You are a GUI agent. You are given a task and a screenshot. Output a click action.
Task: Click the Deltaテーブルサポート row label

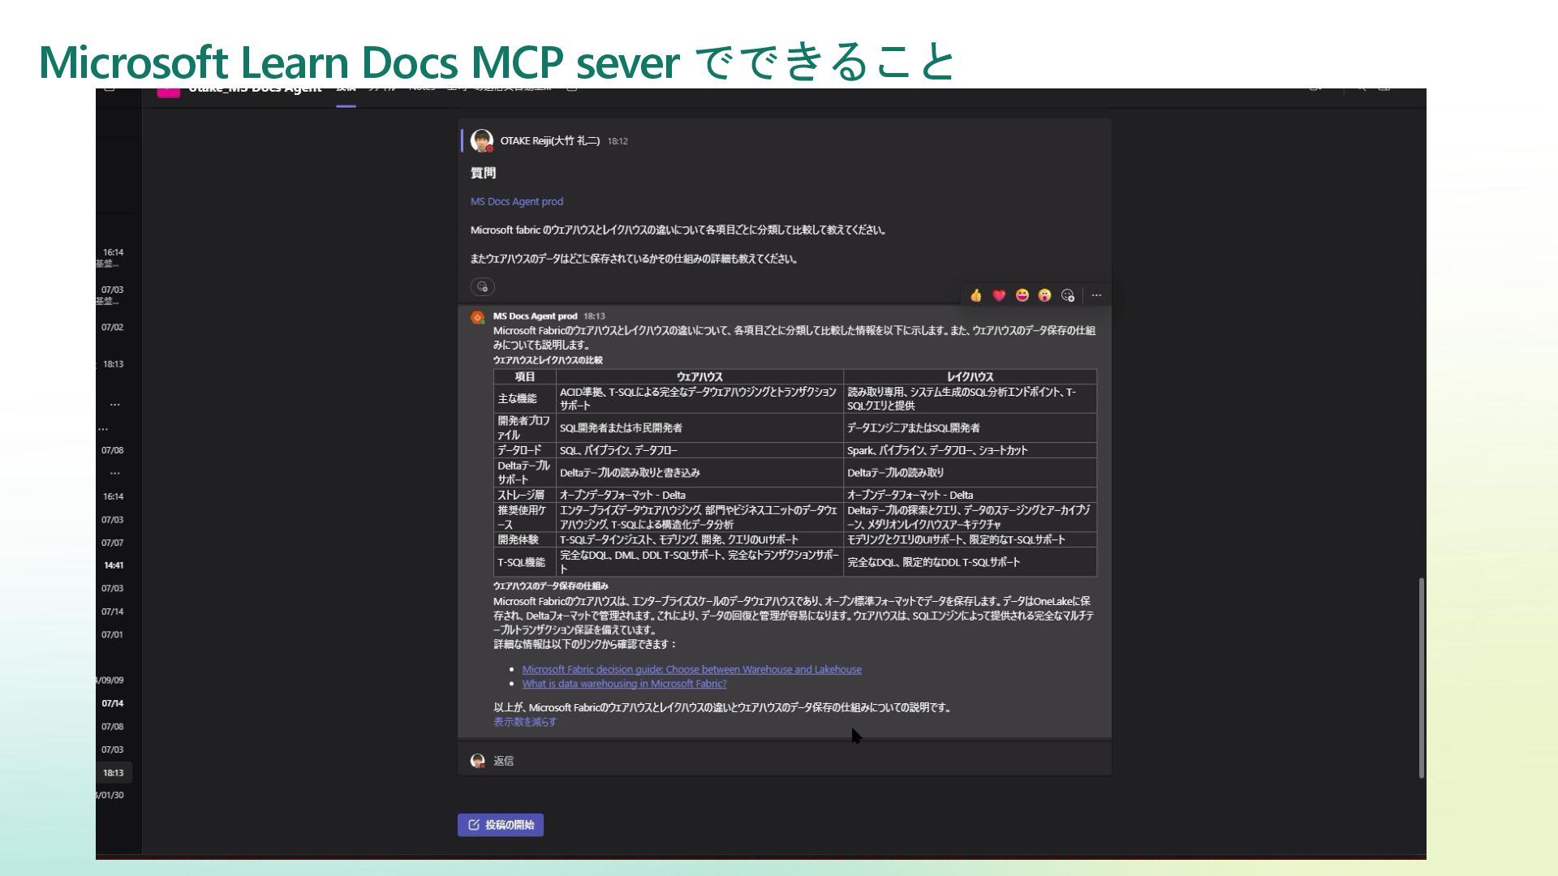pyautogui.click(x=524, y=472)
